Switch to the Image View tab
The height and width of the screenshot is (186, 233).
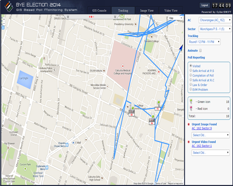click(147, 11)
